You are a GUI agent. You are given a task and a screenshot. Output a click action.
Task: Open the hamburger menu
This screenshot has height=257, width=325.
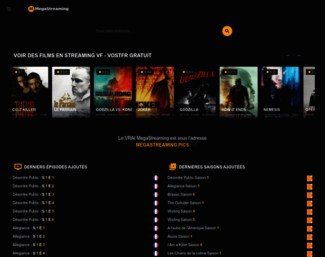pyautogui.click(x=9, y=9)
